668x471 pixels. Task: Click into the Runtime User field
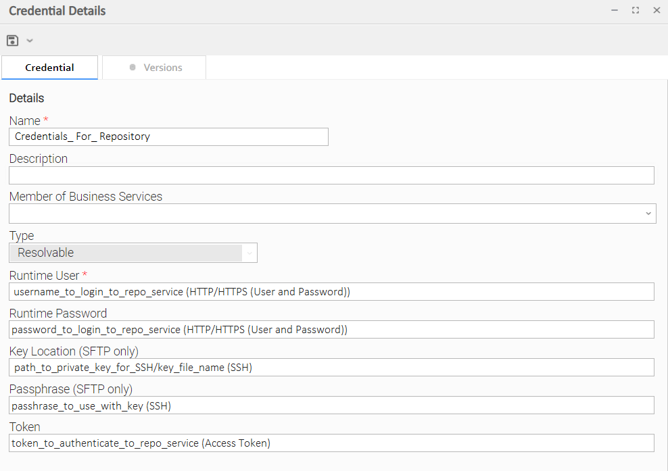click(331, 292)
